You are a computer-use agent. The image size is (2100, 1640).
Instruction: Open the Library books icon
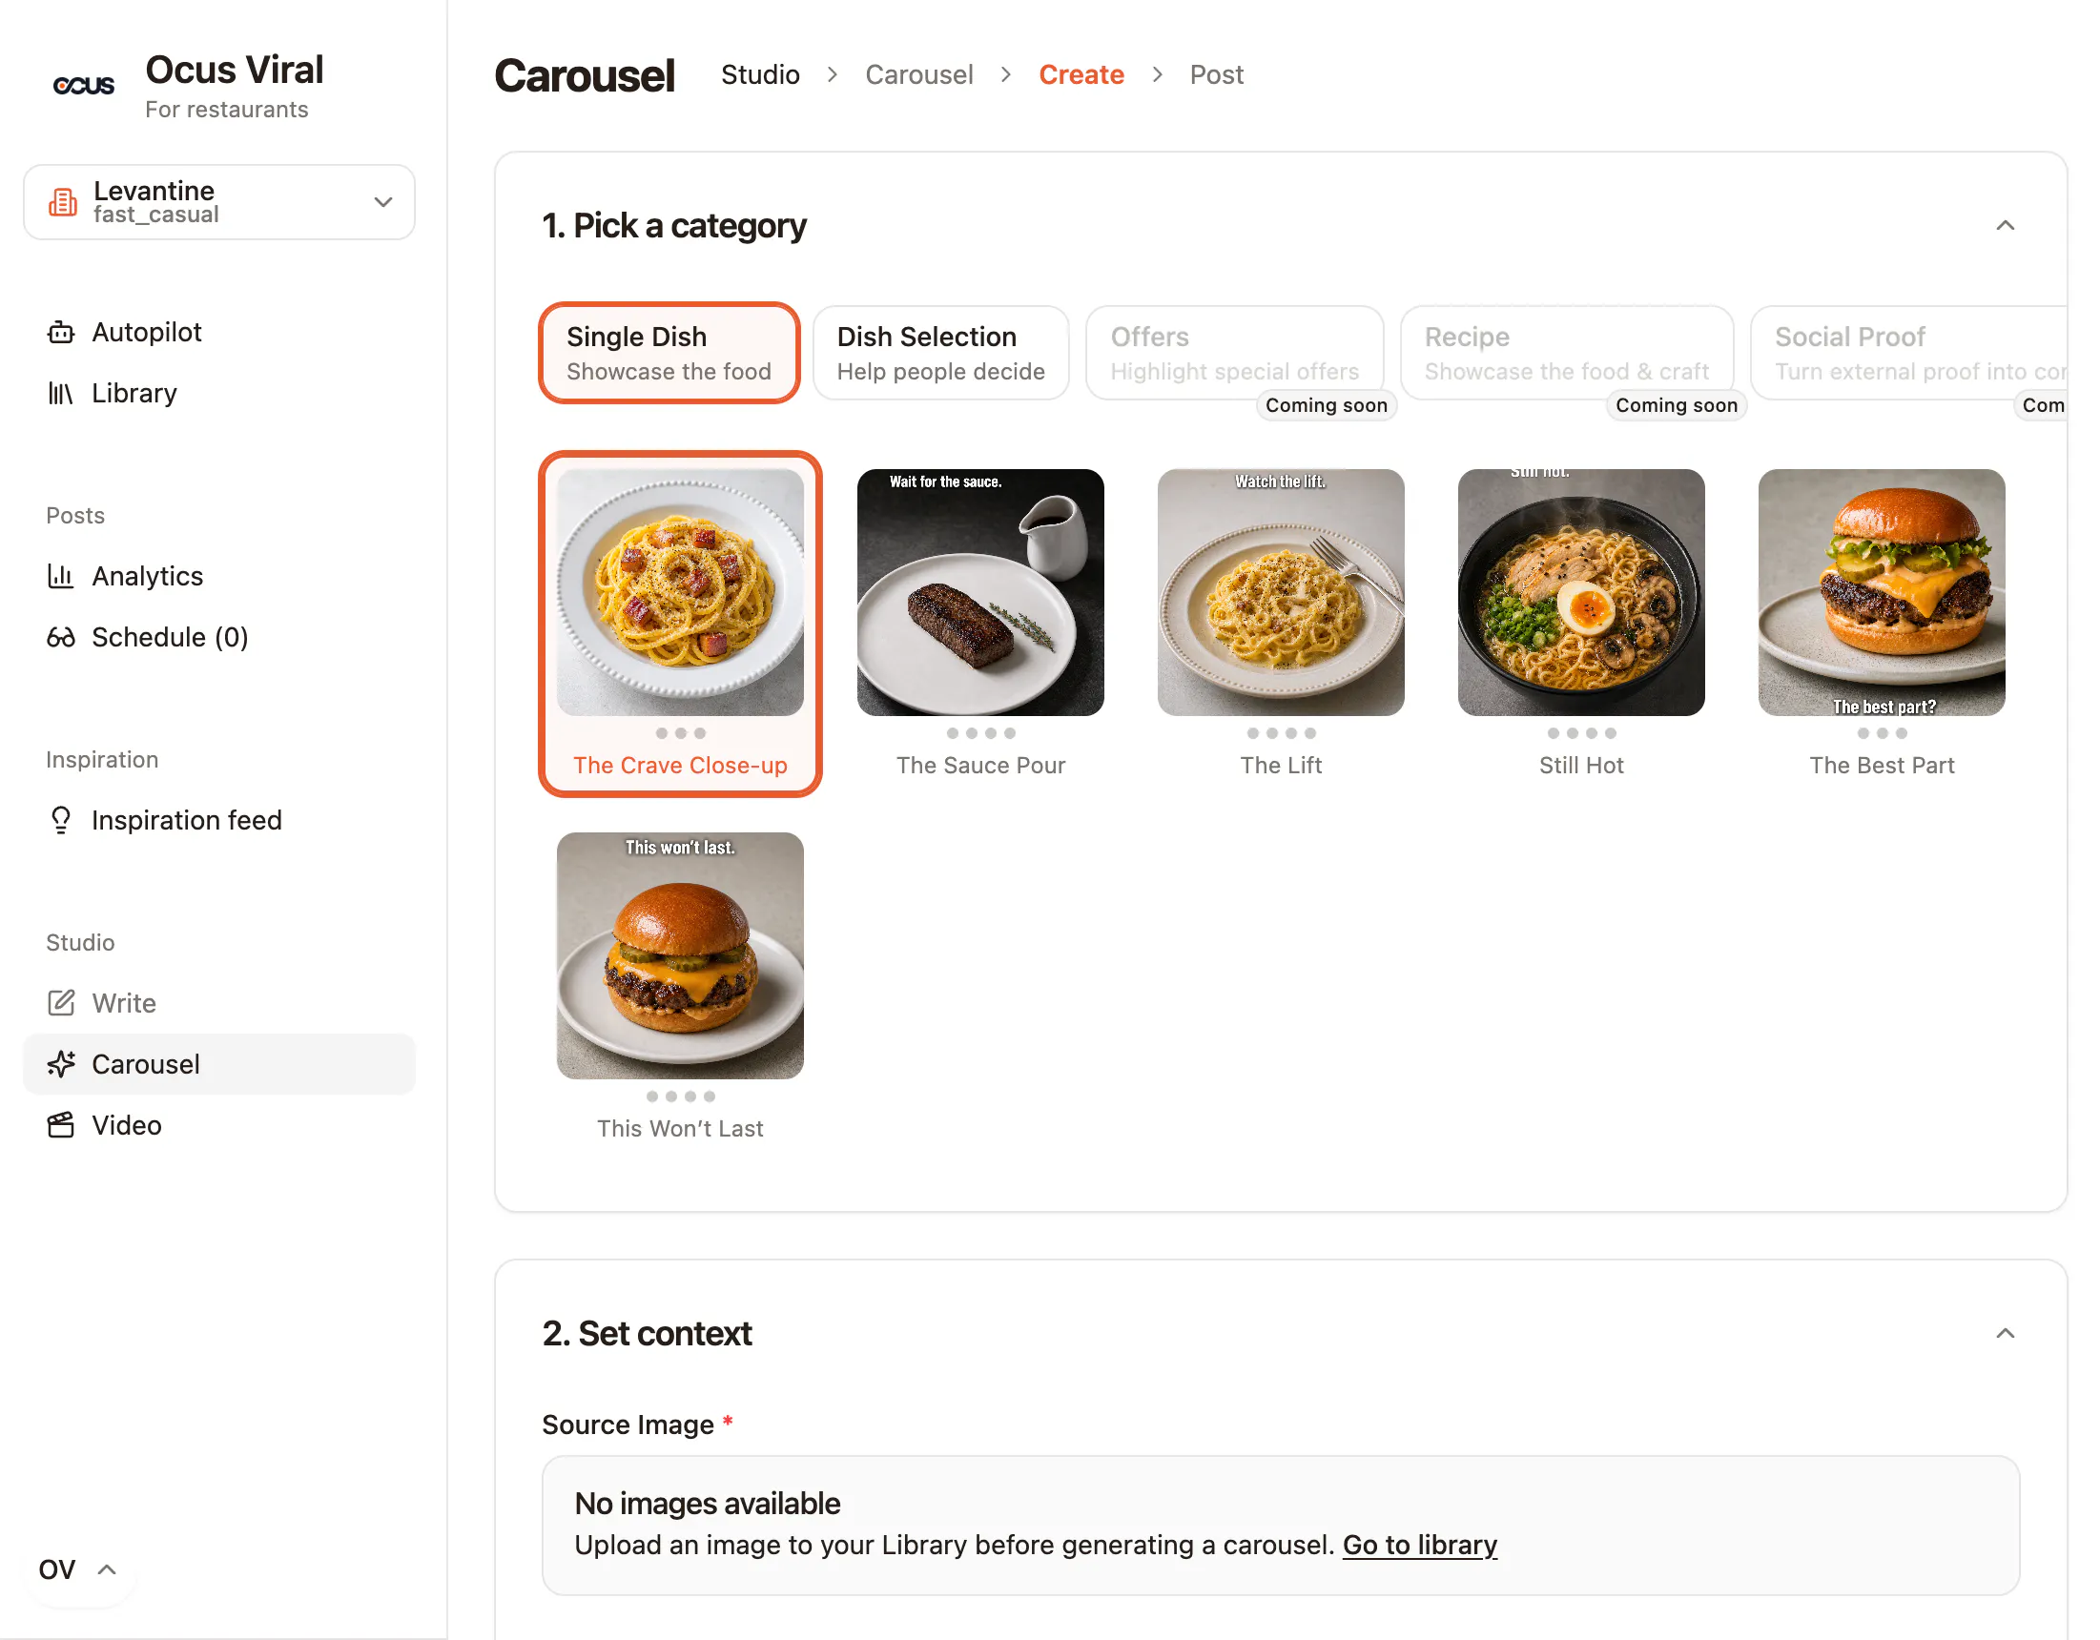(x=61, y=393)
